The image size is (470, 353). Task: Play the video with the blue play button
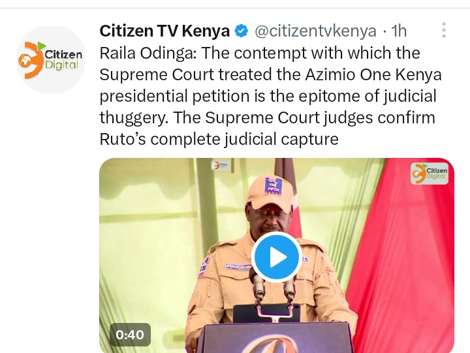tap(276, 257)
